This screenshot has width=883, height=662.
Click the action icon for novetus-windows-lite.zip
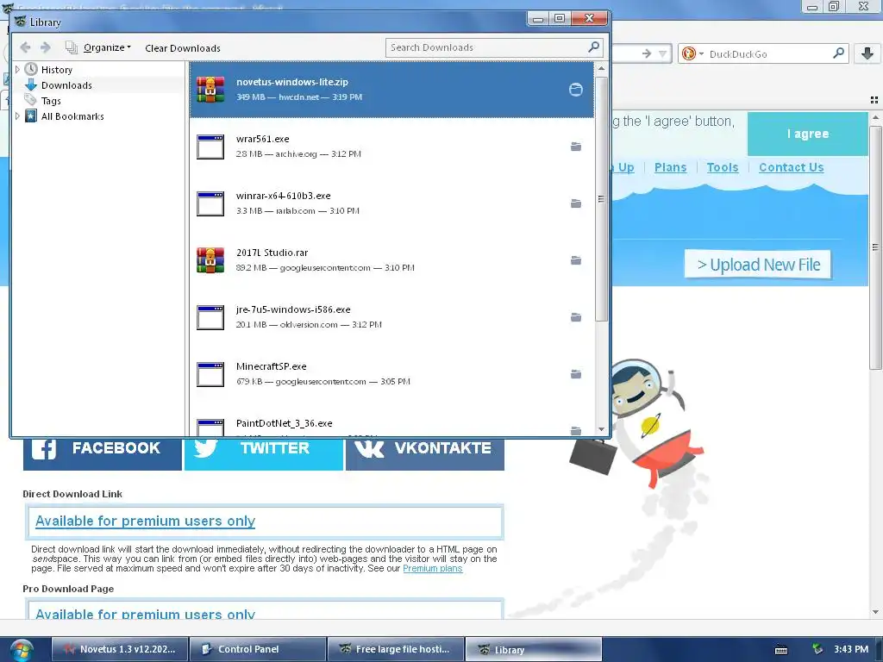575,90
